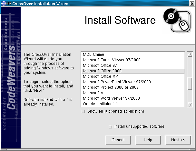
Task: Choose Oracle JInitiator 1.1
Action: coord(100,104)
